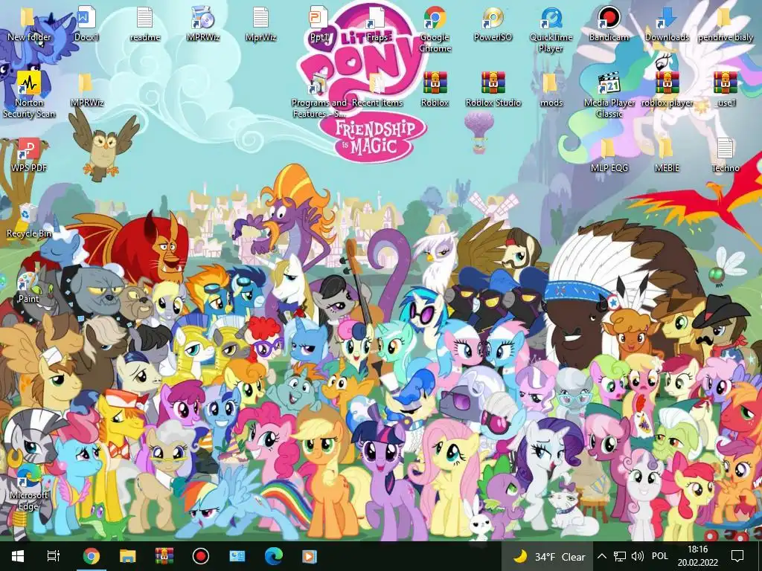The height and width of the screenshot is (571, 762).
Task: Switch the POL input language indicator
Action: click(x=659, y=556)
